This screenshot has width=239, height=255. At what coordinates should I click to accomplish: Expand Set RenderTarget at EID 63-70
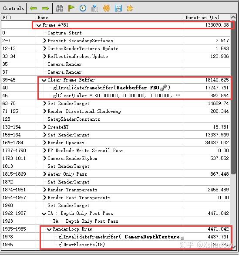(45, 103)
